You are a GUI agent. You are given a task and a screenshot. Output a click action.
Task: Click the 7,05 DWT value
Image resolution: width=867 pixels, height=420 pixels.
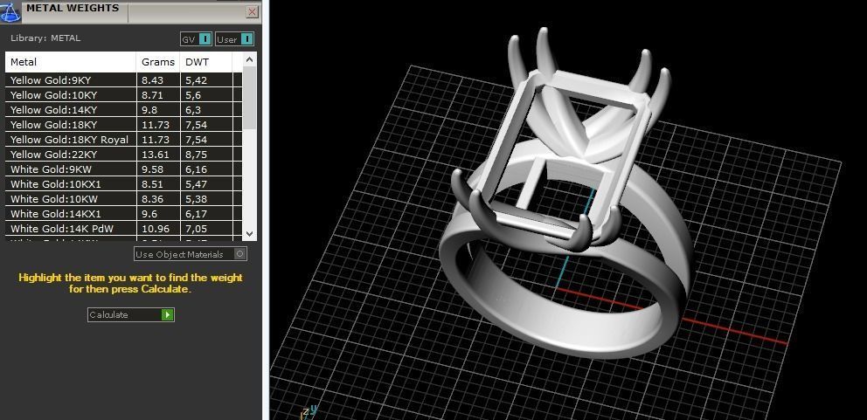pos(197,229)
